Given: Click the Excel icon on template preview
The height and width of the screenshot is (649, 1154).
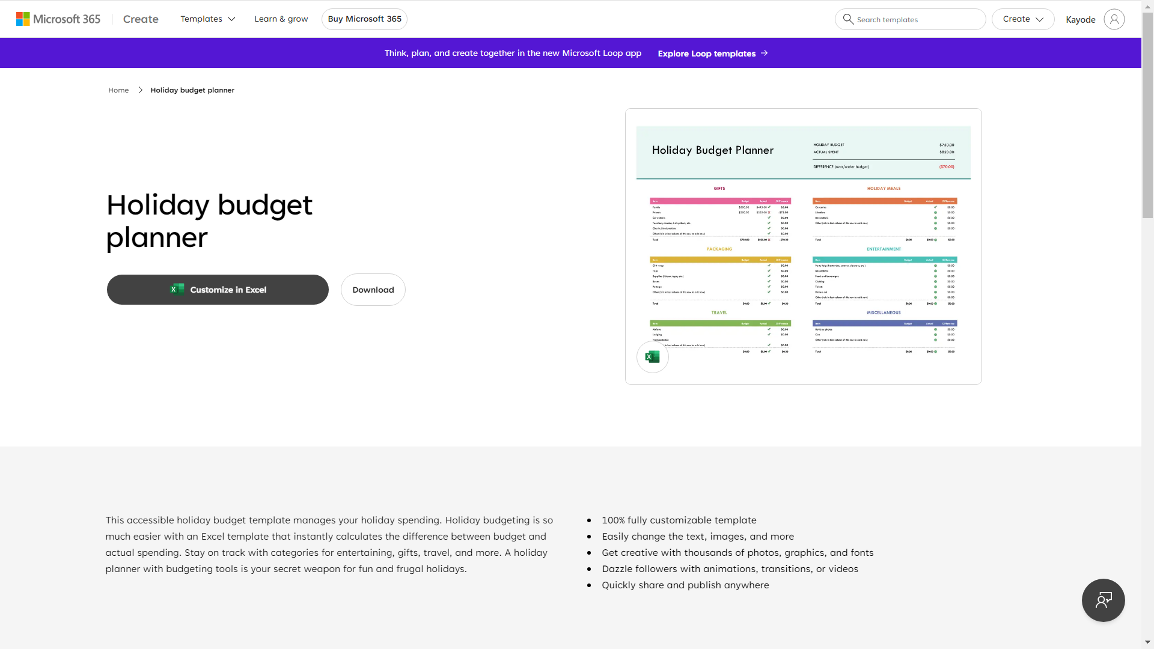Looking at the screenshot, I should click(652, 358).
